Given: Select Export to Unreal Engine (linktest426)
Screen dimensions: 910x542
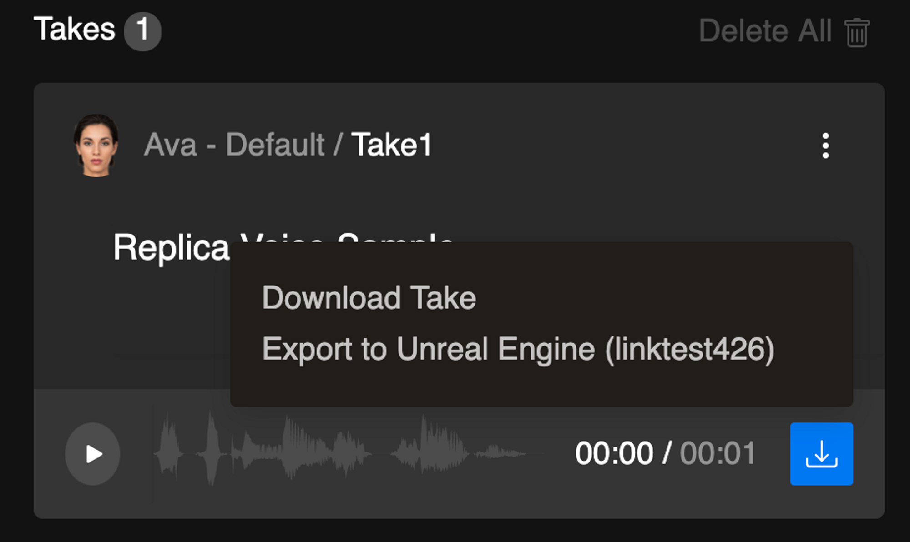Looking at the screenshot, I should [x=518, y=349].
